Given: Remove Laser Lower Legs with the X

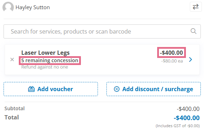Looking at the screenshot, I should [12, 60].
